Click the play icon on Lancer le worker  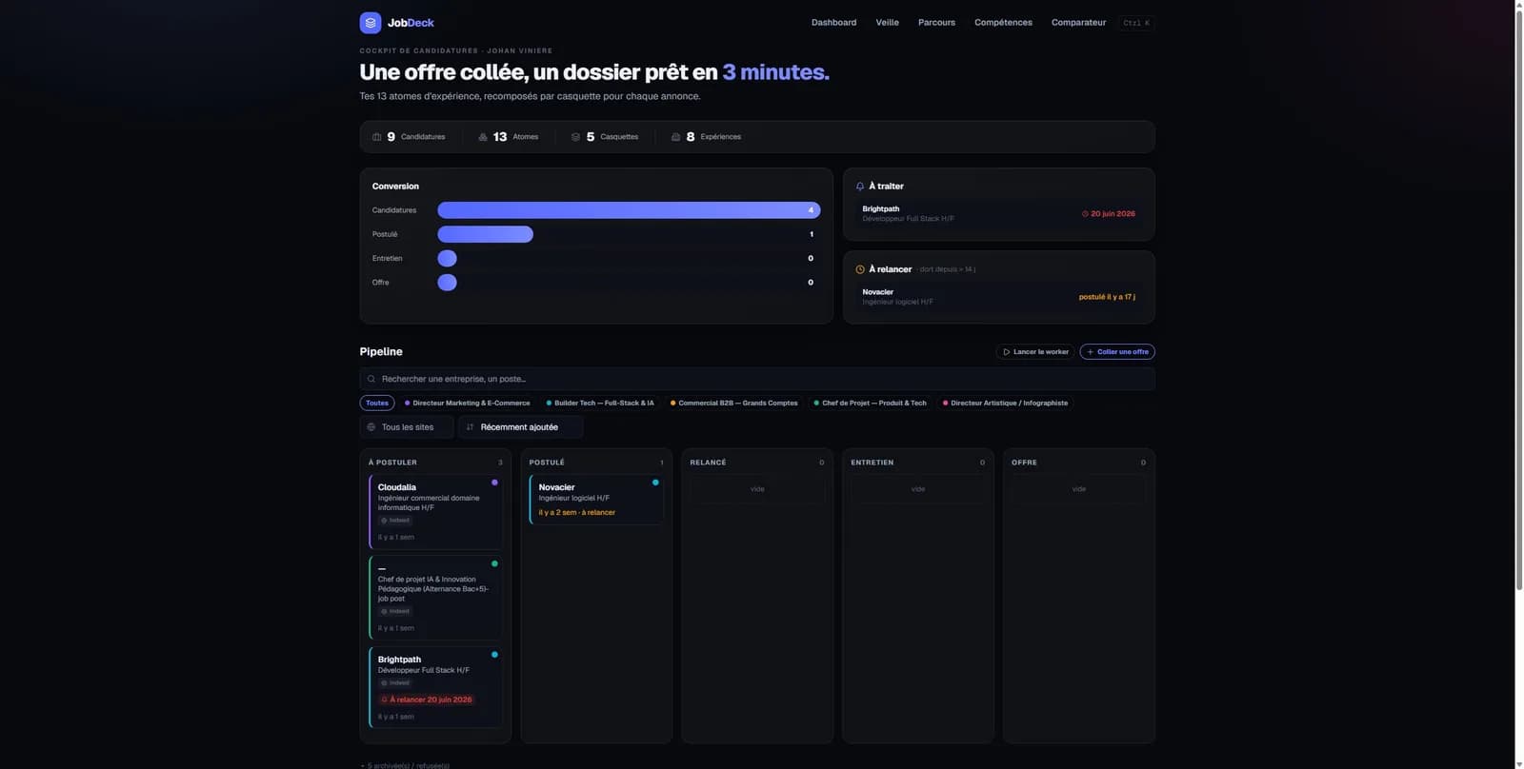pyautogui.click(x=1007, y=352)
